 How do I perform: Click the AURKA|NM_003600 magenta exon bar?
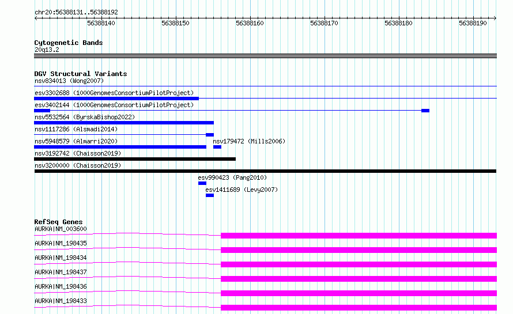point(359,236)
